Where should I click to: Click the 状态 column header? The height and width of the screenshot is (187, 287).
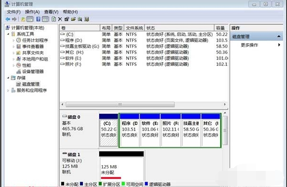point(179,28)
